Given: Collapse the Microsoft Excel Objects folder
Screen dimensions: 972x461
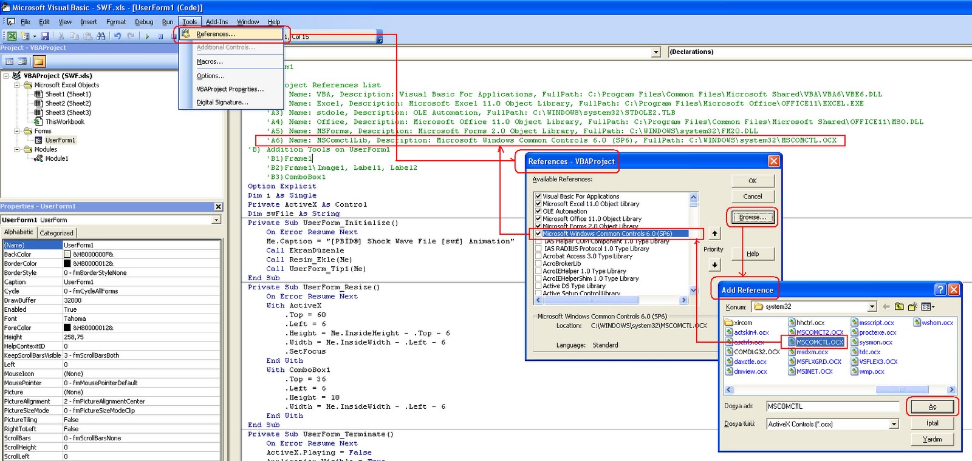Looking at the screenshot, I should point(17,85).
